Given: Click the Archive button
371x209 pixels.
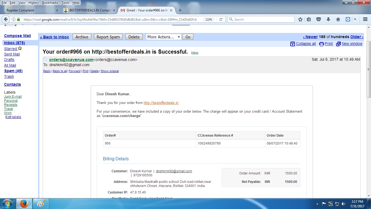Looking at the screenshot, I should coord(82,37).
